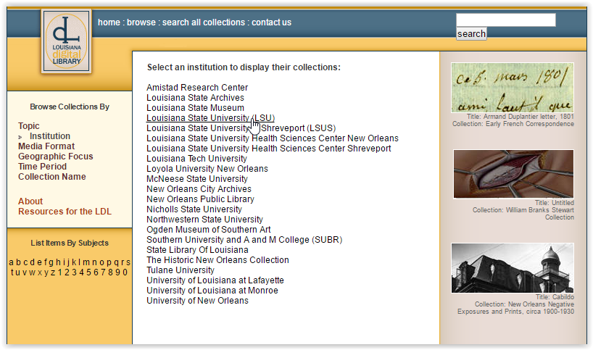Open the contact us header link
Viewport: 593px width, 350px height.
[272, 22]
